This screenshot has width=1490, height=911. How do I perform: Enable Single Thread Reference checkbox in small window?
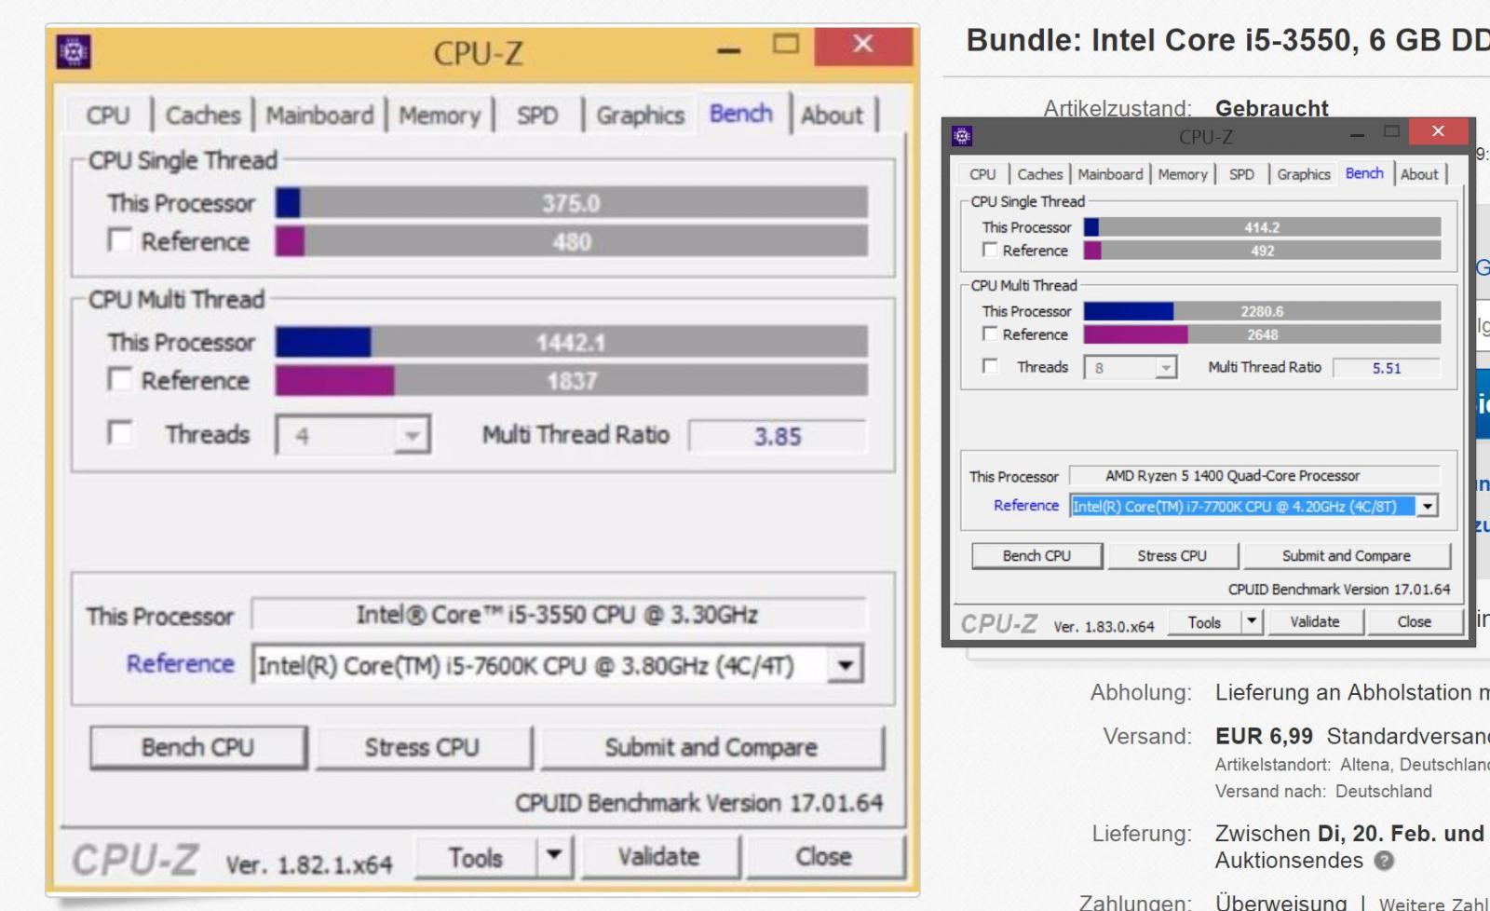point(990,250)
